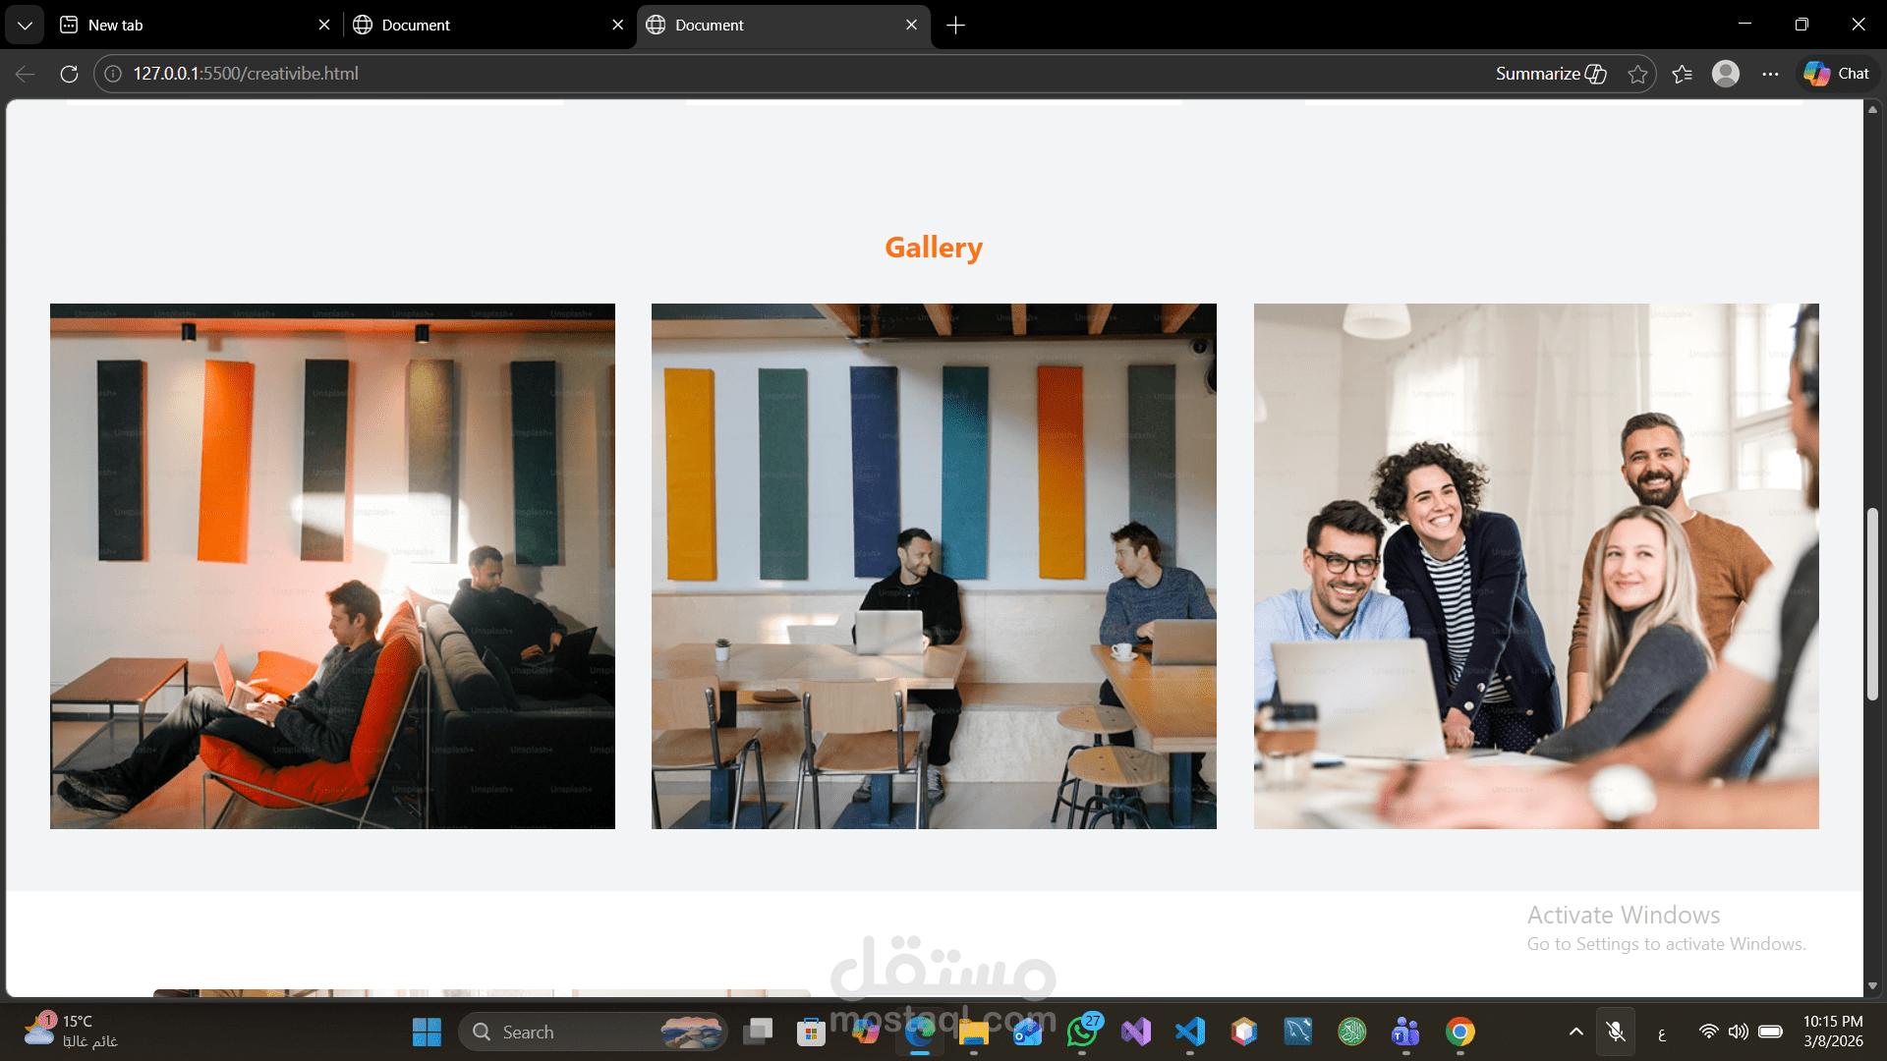The height and width of the screenshot is (1061, 1887).
Task: Show hidden system tray icons chevron
Action: (x=1575, y=1032)
